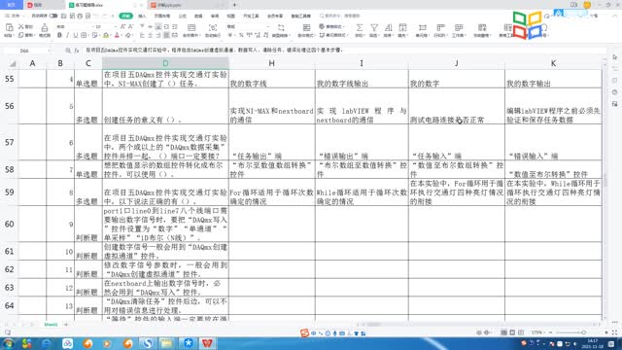This screenshot has width=622, height=350.
Task: Click the Sort tool icon
Action: 388,27
